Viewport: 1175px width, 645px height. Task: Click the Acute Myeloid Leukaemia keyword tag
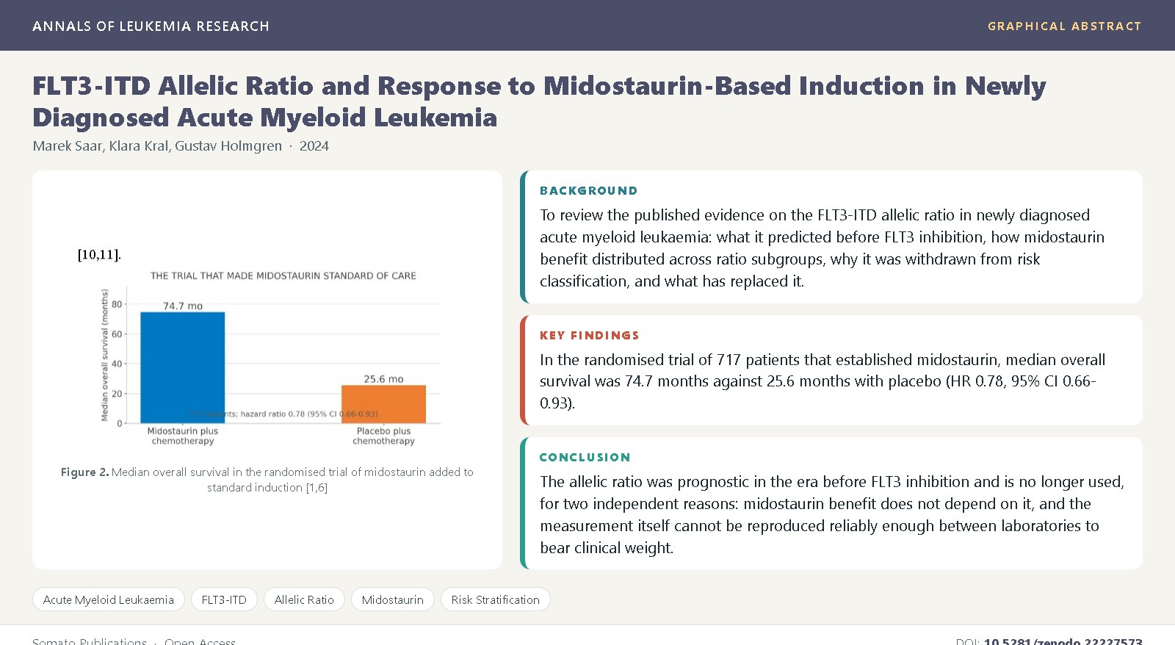point(109,599)
